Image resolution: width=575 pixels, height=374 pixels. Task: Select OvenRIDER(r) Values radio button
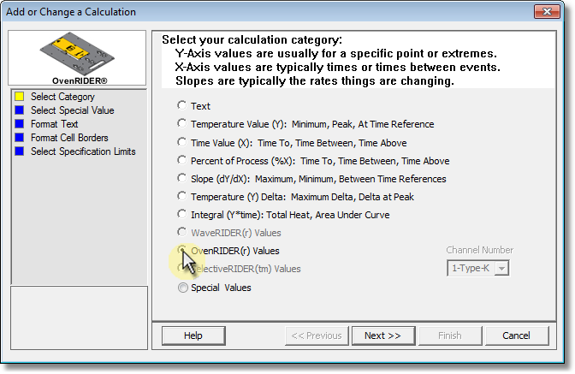(182, 250)
